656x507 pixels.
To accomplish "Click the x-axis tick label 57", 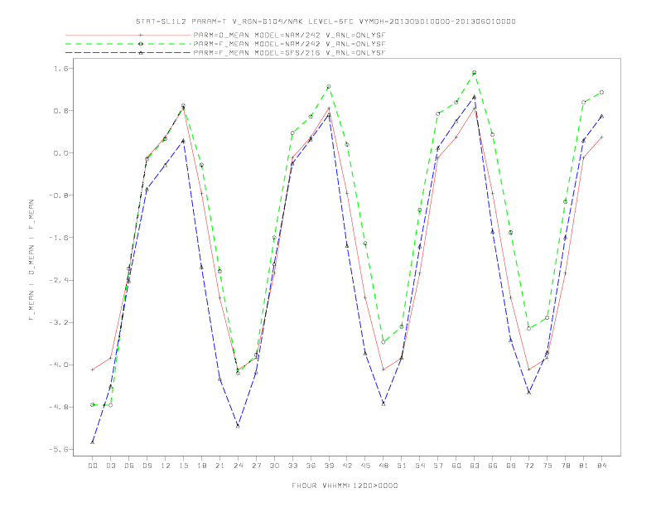I will click(x=438, y=466).
